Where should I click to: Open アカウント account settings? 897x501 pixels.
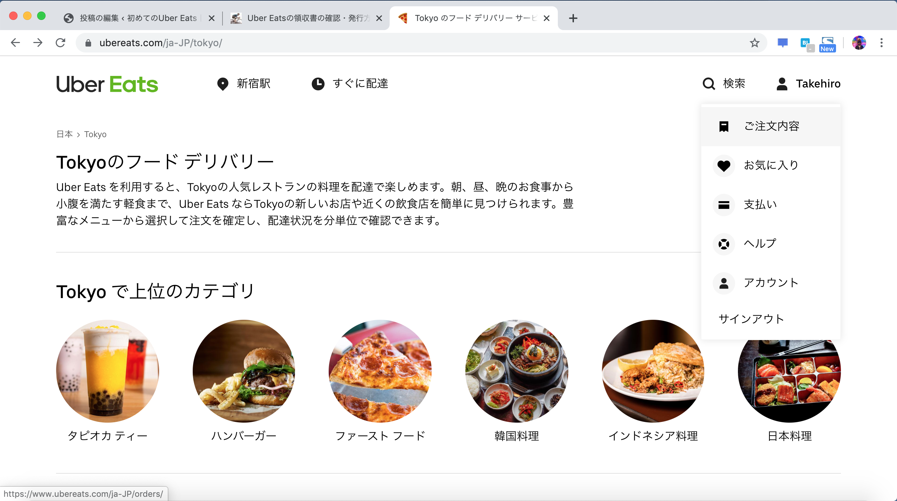coord(771,282)
